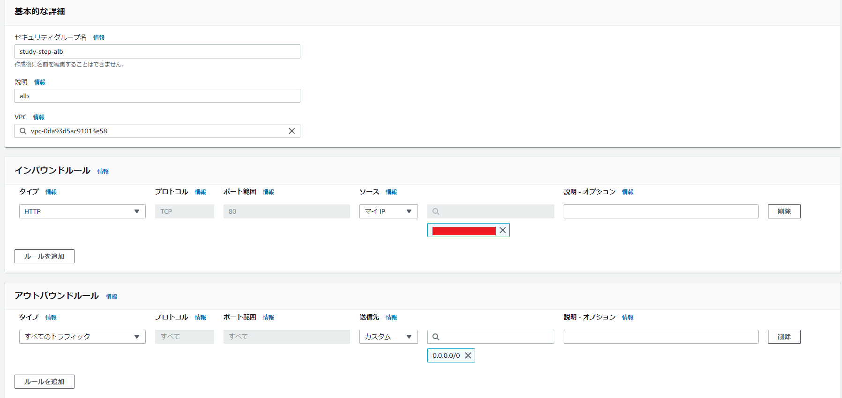842x398 pixels.
Task: Click the disabled TCP protocol field
Action: (x=185, y=211)
